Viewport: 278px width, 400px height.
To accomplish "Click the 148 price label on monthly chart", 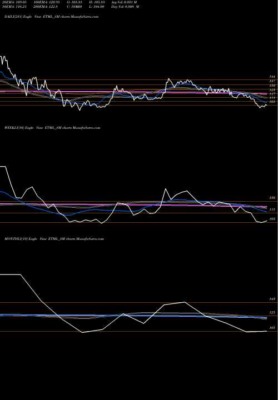I will (x=272, y=299).
